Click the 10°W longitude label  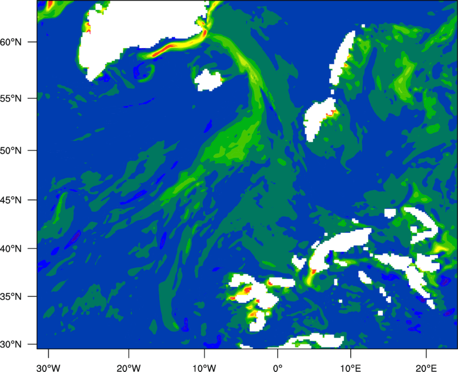(x=204, y=368)
